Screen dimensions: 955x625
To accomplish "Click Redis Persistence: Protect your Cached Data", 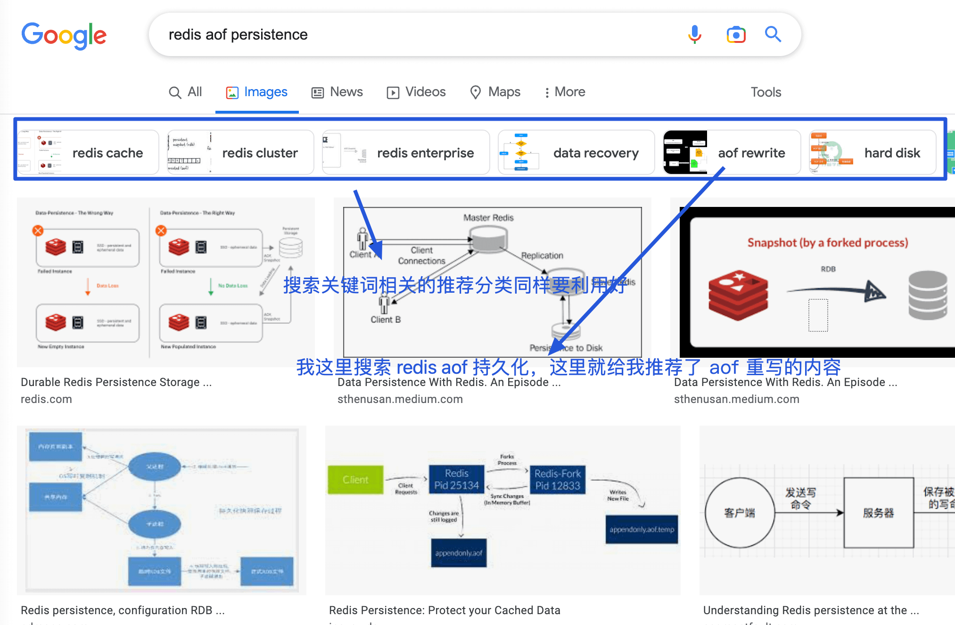I will (x=445, y=610).
